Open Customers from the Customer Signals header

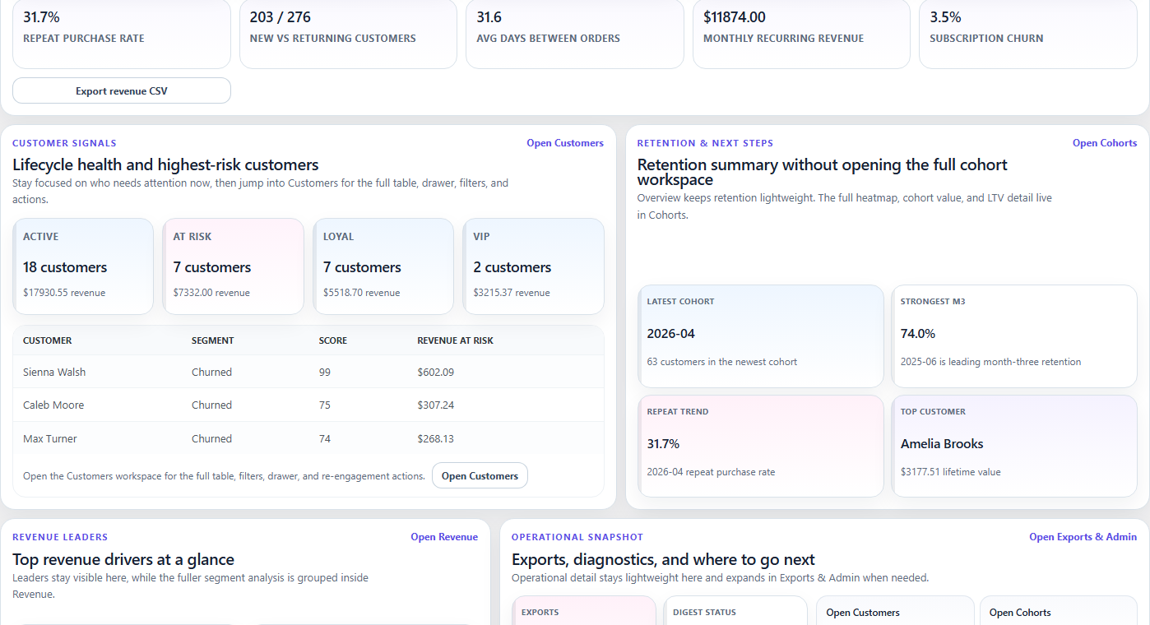565,142
